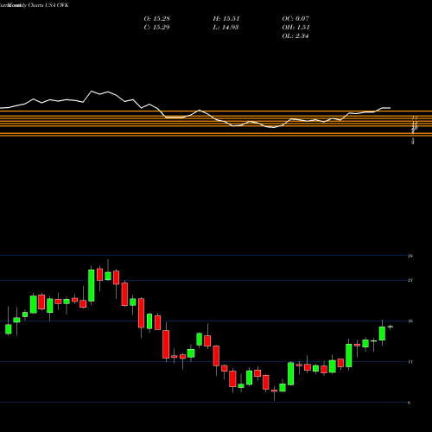Click the price axis label "21"

click(410, 280)
